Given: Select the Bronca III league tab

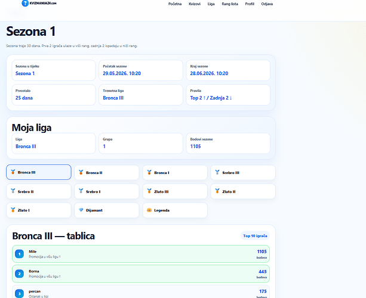Looking at the screenshot, I should point(39,172).
